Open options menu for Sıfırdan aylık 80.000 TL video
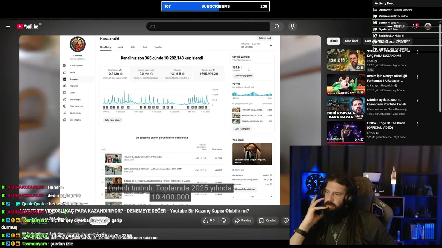Screen dimensions: 442x248 417,101
